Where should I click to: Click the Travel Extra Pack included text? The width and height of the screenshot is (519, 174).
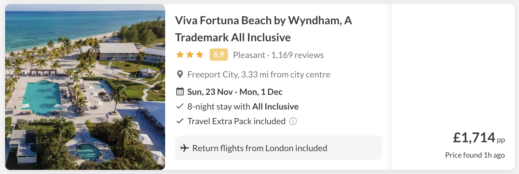236,121
